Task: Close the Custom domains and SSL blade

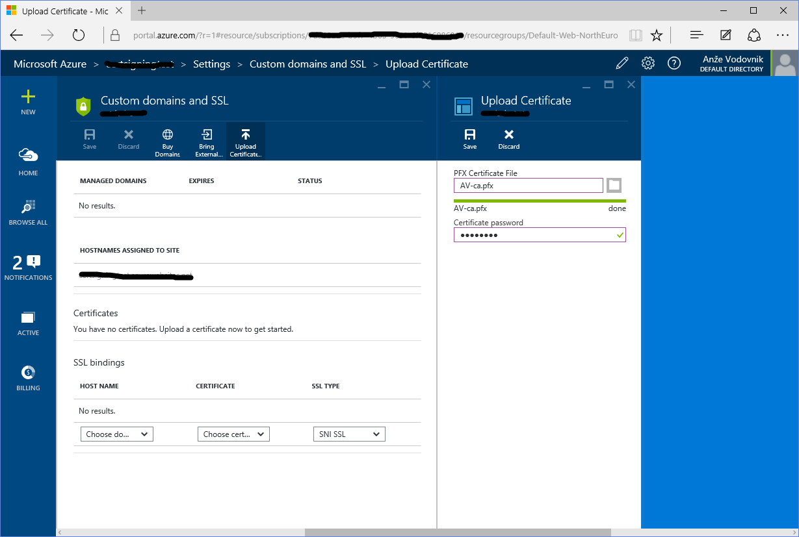Action: coord(426,84)
